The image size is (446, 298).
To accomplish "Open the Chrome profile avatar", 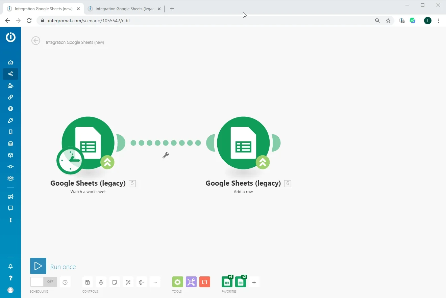I will point(428,21).
